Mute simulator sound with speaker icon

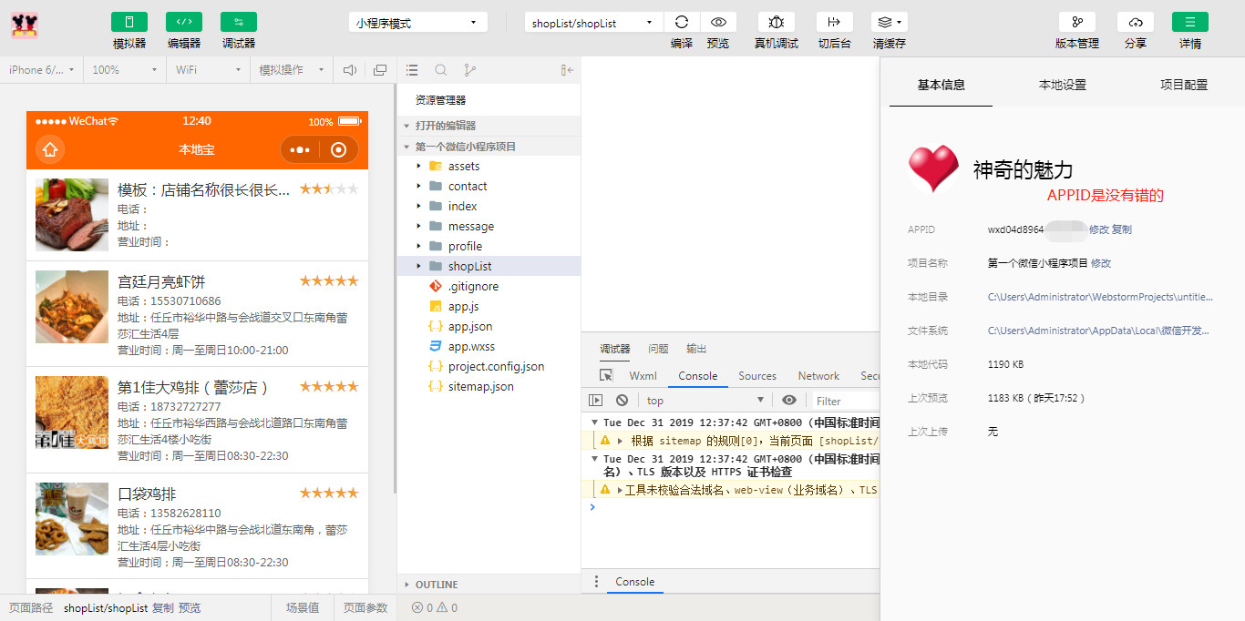pyautogui.click(x=350, y=70)
